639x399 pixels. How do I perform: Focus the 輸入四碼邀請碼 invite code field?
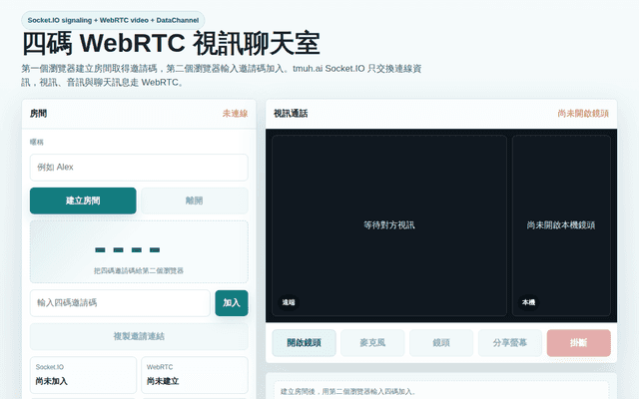click(x=120, y=303)
